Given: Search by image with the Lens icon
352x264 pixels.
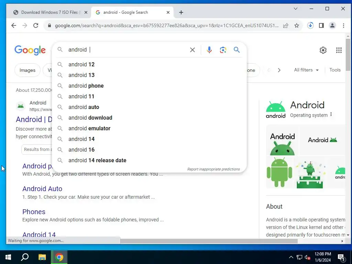Looking at the screenshot, I should coord(223,49).
